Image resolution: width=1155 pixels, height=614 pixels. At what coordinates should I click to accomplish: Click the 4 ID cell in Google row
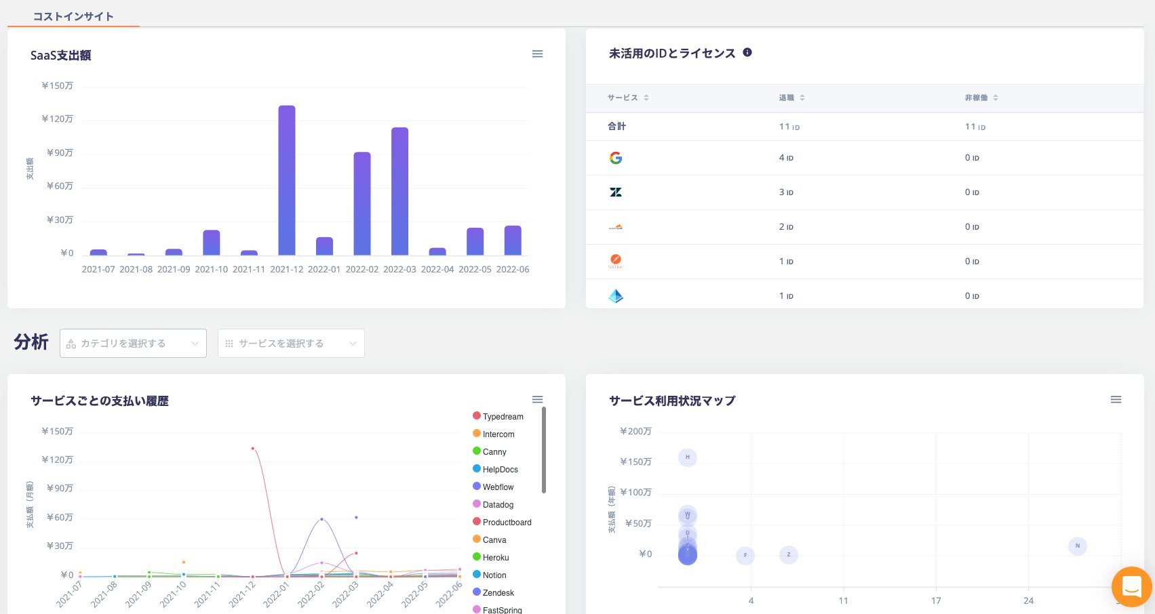tap(786, 158)
